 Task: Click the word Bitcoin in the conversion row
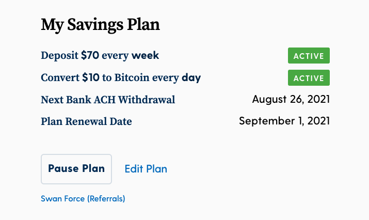[131, 78]
